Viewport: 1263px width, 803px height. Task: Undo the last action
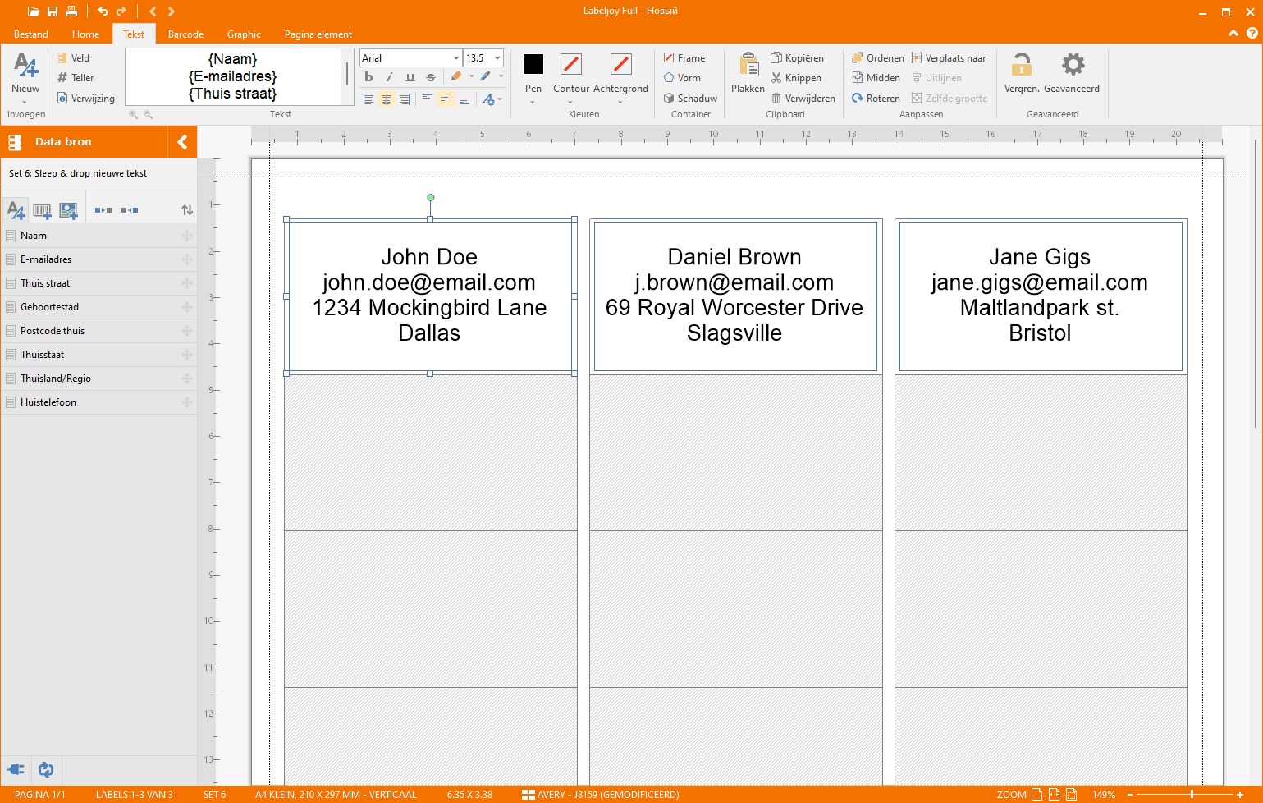(x=103, y=11)
